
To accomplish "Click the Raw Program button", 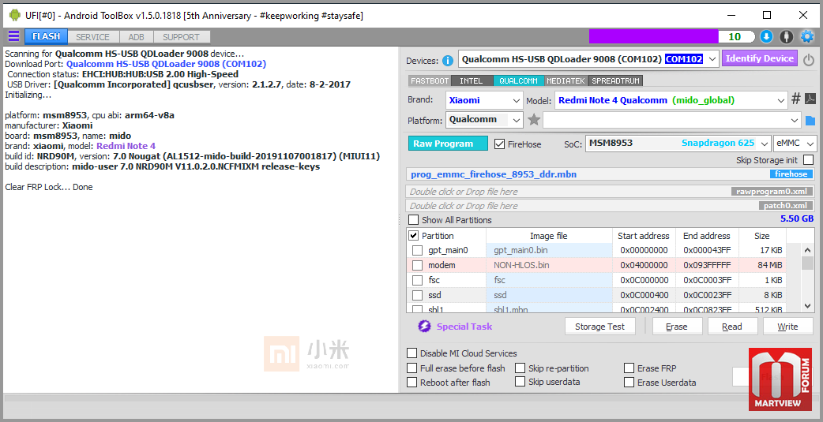I will click(449, 144).
